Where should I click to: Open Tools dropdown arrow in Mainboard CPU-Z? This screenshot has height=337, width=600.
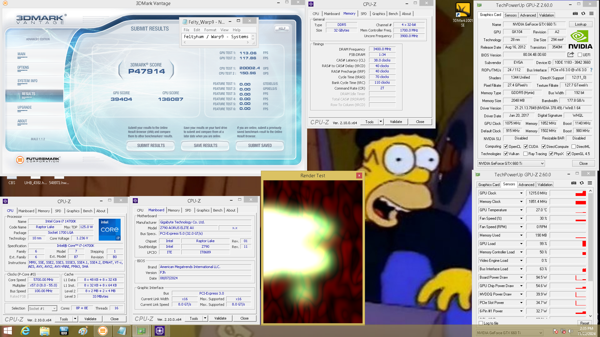pos(205,319)
